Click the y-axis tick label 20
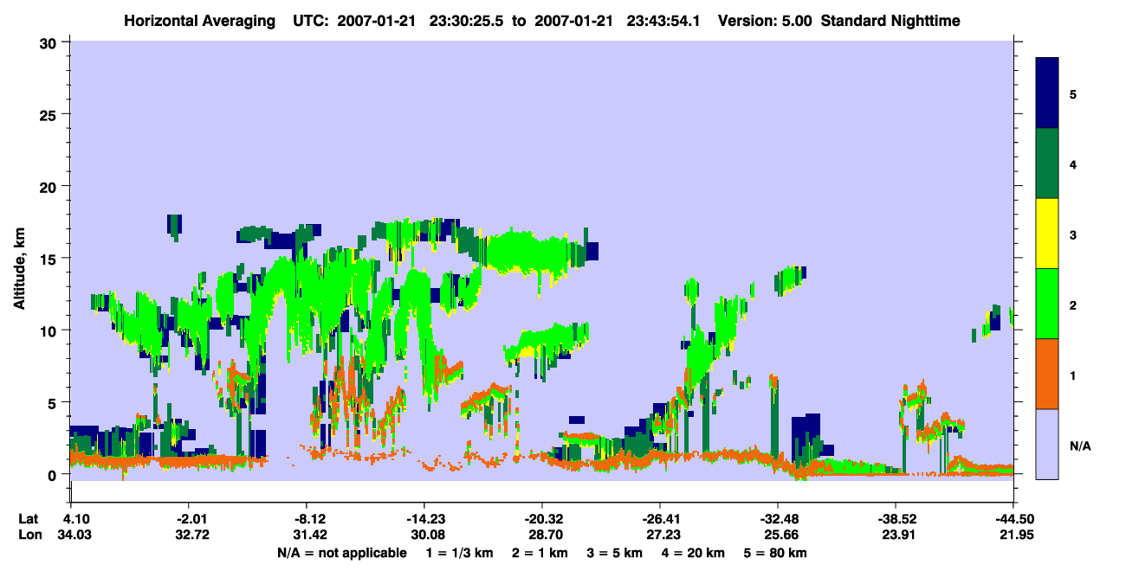 point(50,186)
